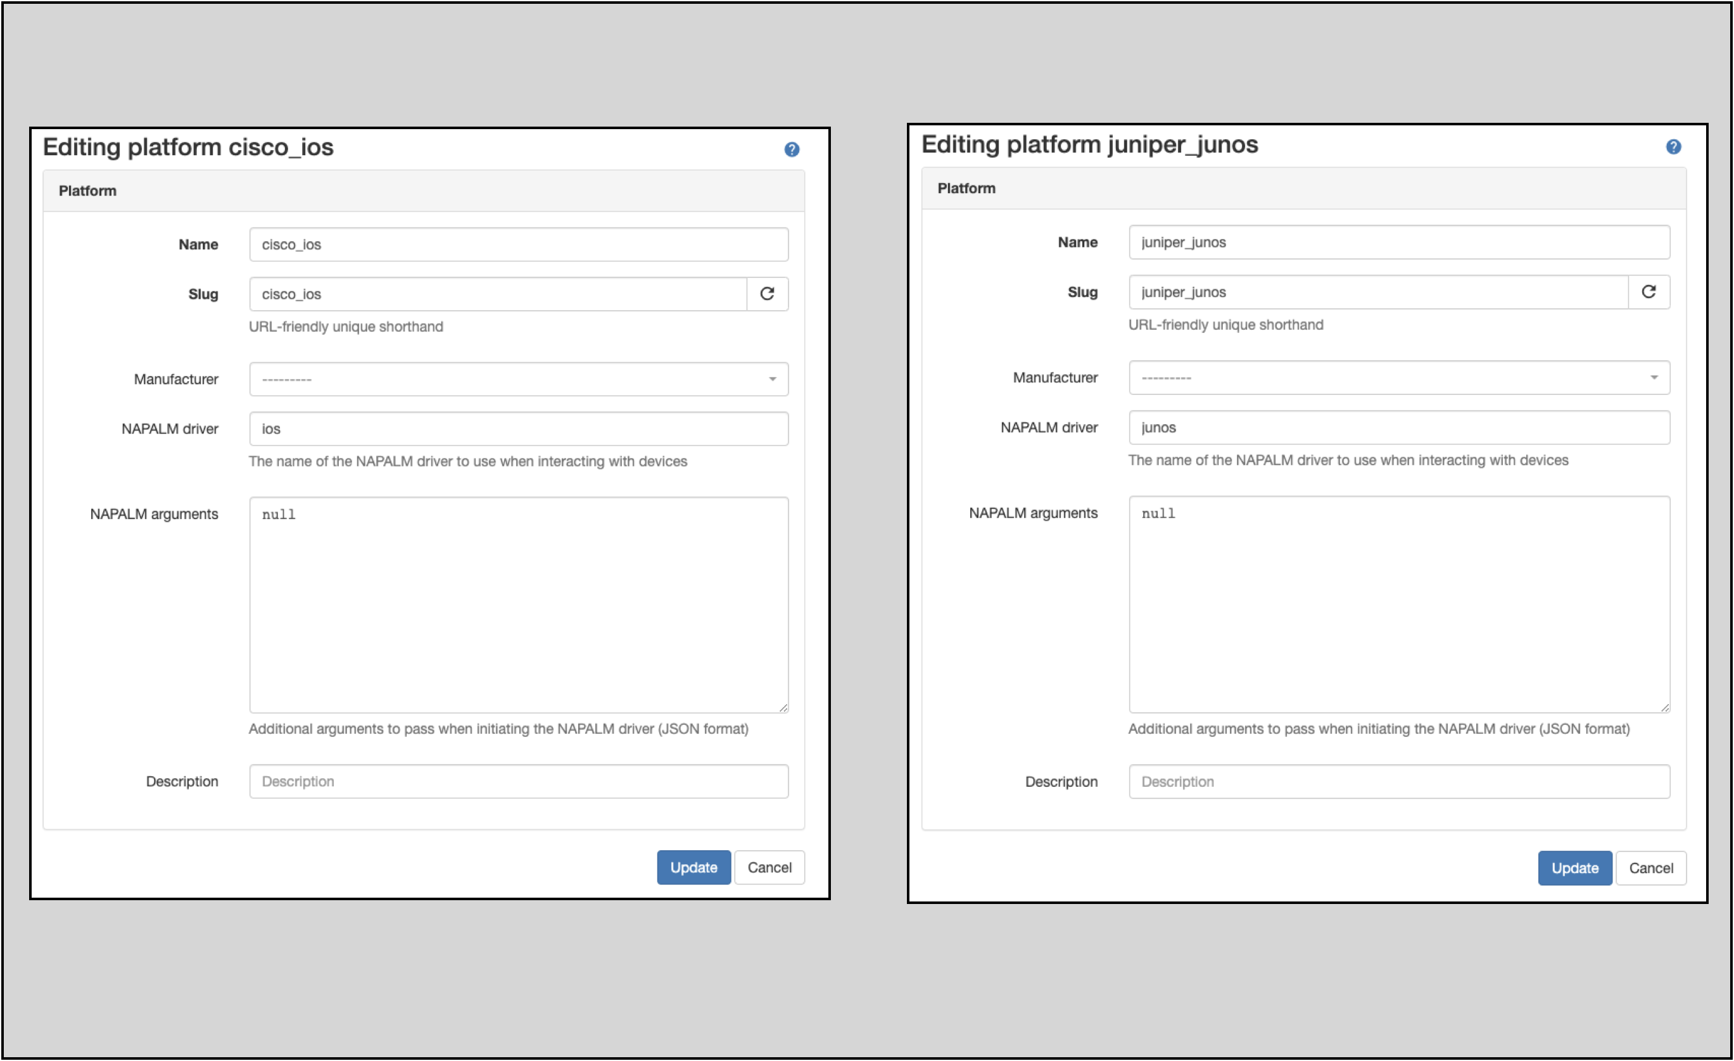1734x1061 pixels.
Task: Click NAPALM arguments label in juniper_junos form
Action: pos(1033,513)
